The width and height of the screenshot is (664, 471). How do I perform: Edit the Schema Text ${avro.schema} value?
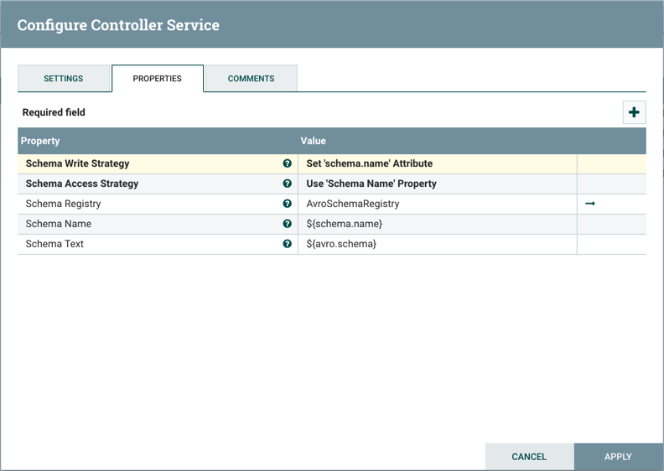tap(437, 244)
